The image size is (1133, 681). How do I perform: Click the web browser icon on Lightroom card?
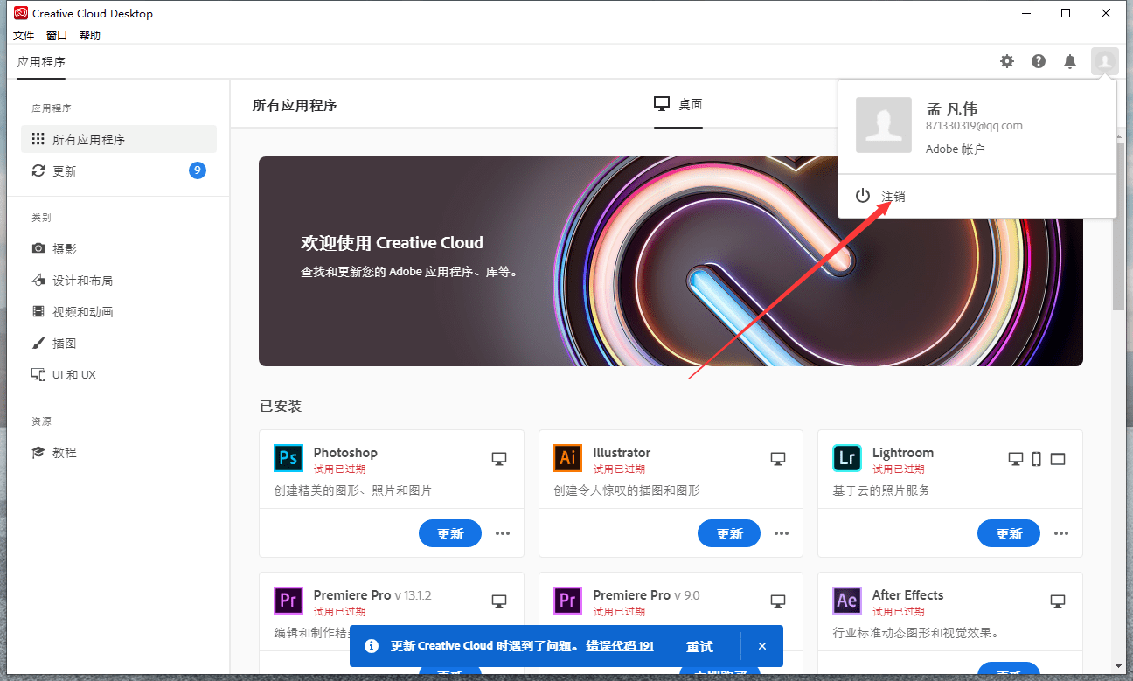pos(1058,459)
